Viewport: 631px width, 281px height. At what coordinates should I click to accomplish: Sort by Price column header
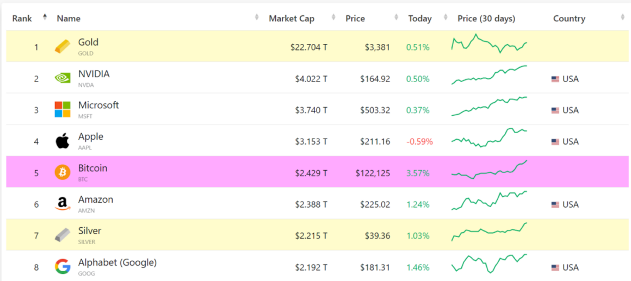(355, 18)
